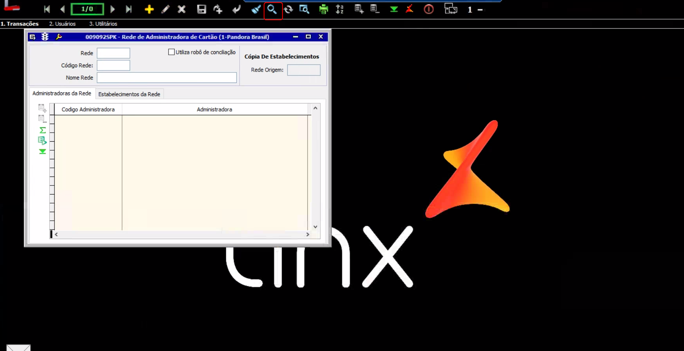The image size is (684, 351).
Task: Save the record with the floppy disk icon
Action: [x=202, y=9]
